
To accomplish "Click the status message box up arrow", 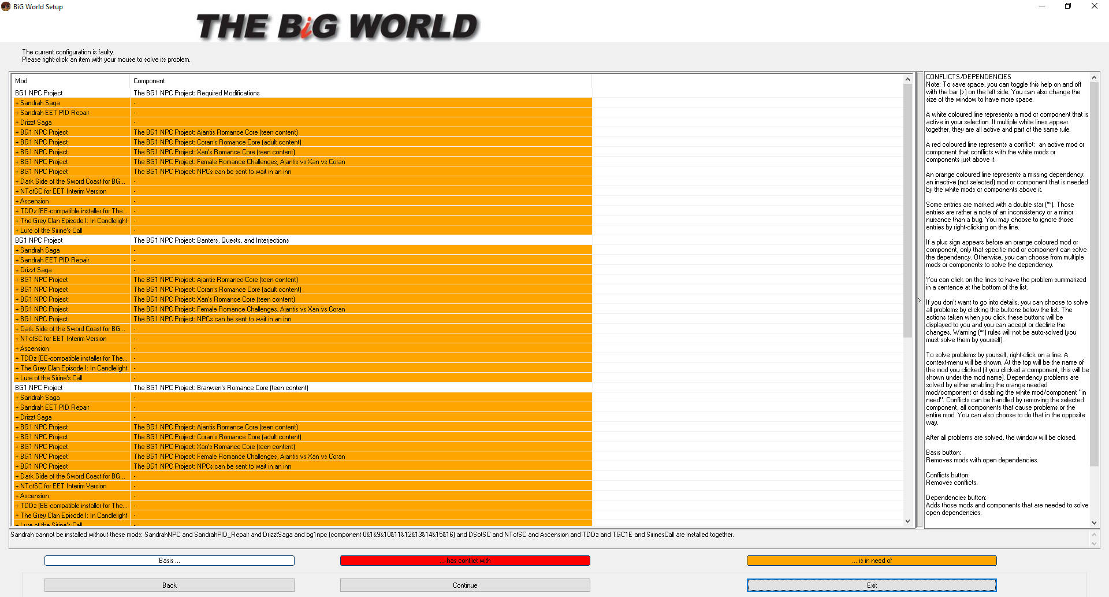I will tap(1094, 535).
